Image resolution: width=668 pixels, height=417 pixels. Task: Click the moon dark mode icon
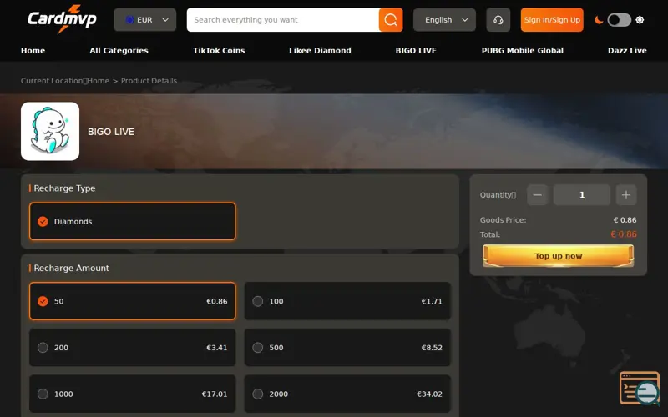point(599,19)
